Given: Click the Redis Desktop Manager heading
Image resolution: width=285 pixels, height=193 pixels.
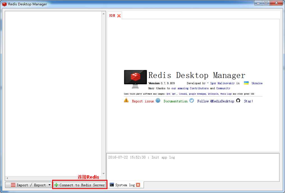Looking at the screenshot, I should tap(197, 75).
